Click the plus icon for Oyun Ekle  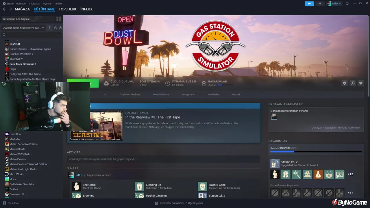5,203
